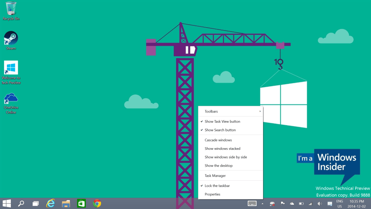Uncheck Show Search button

tap(231, 130)
